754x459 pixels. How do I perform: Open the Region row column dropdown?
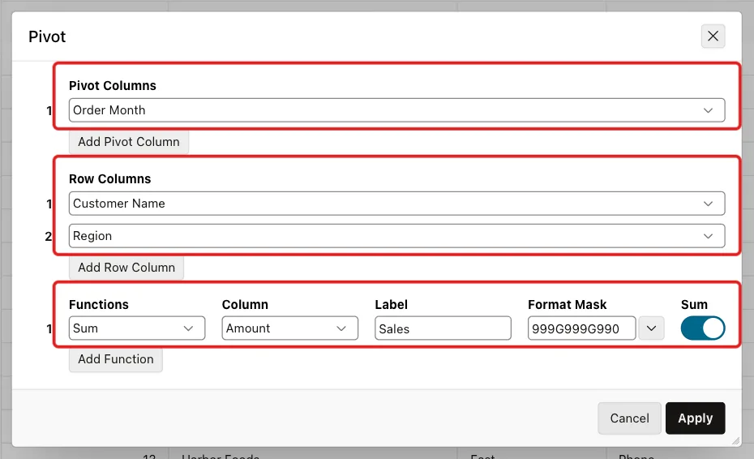click(x=396, y=236)
